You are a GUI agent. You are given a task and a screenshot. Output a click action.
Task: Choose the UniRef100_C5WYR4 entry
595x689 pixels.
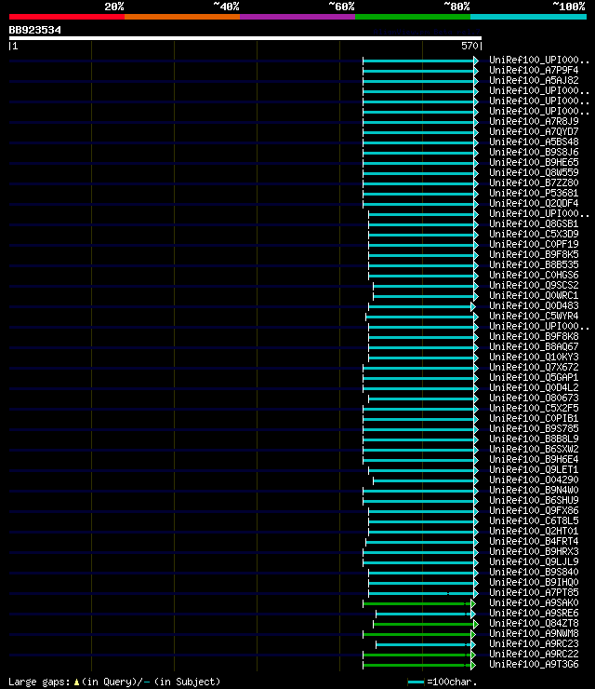(534, 317)
